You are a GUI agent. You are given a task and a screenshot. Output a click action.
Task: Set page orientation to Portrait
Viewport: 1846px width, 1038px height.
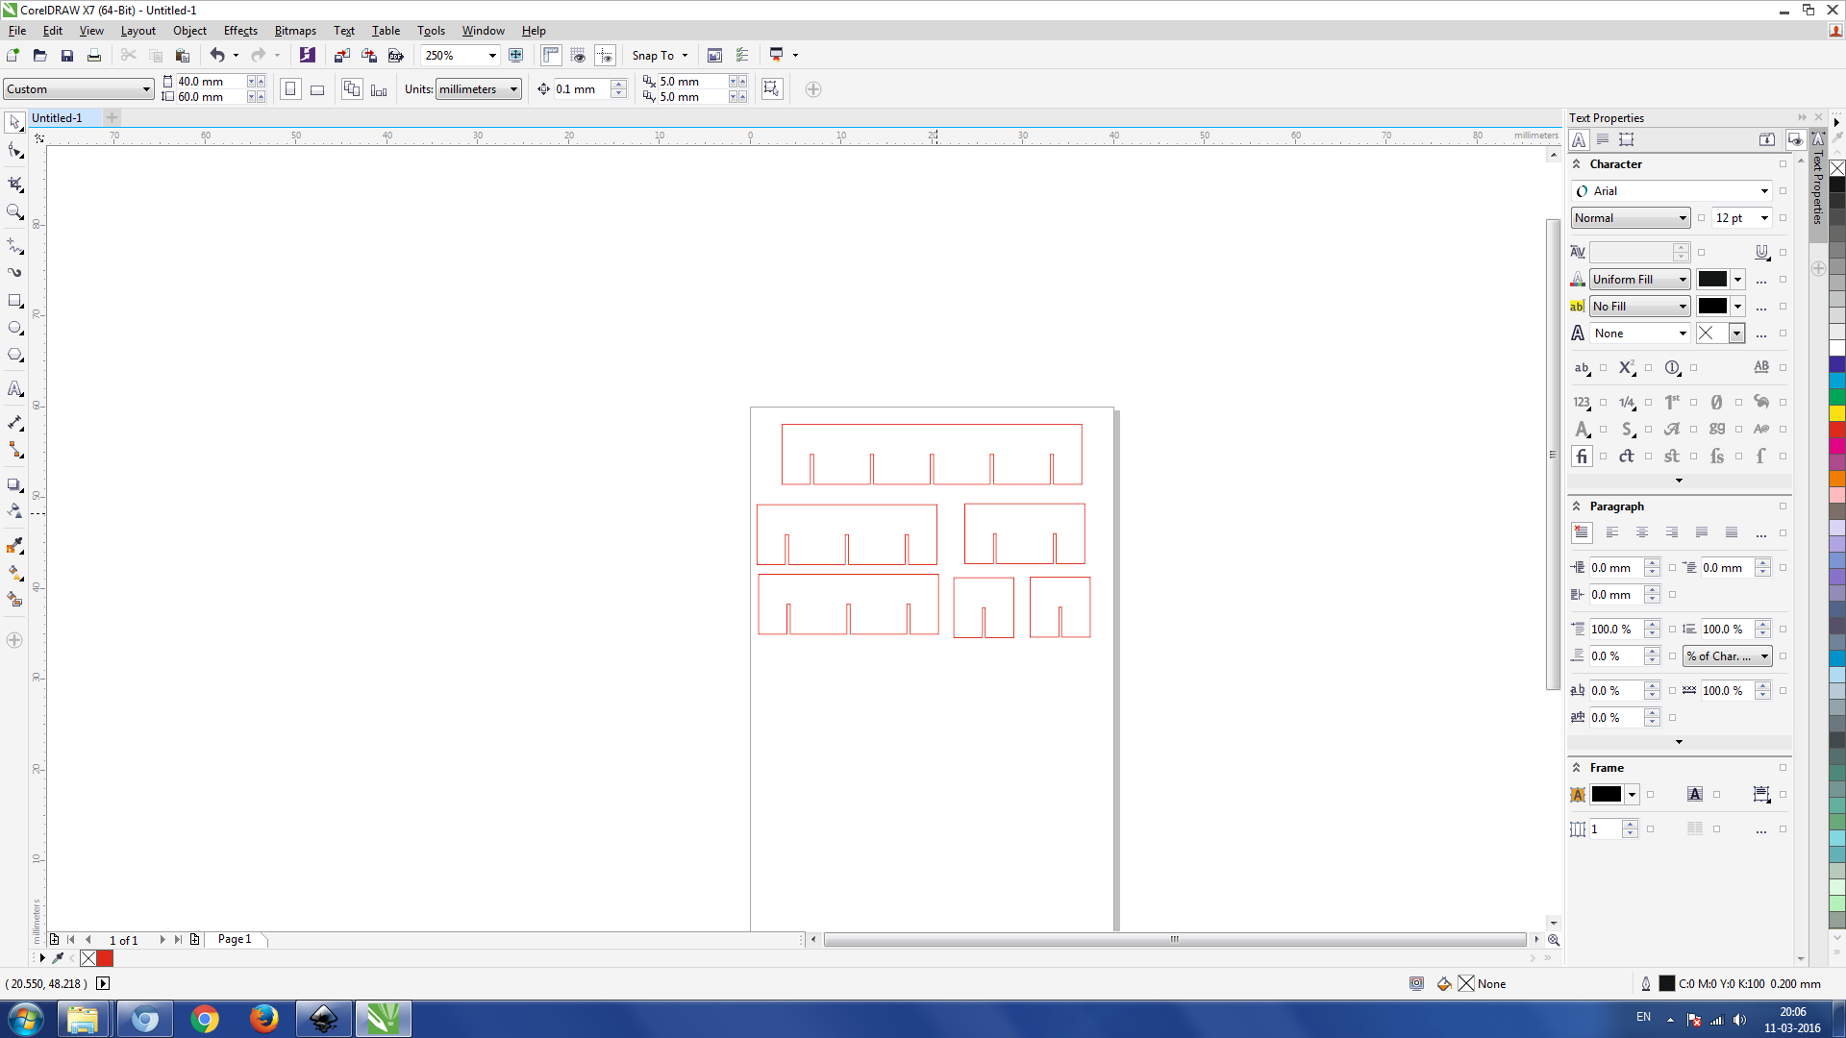tap(290, 89)
